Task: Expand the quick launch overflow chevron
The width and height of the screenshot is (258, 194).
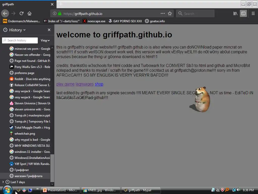Action: [x=38, y=189]
